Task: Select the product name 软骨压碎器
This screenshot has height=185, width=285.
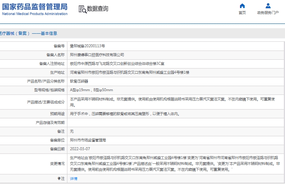Action: [79, 81]
